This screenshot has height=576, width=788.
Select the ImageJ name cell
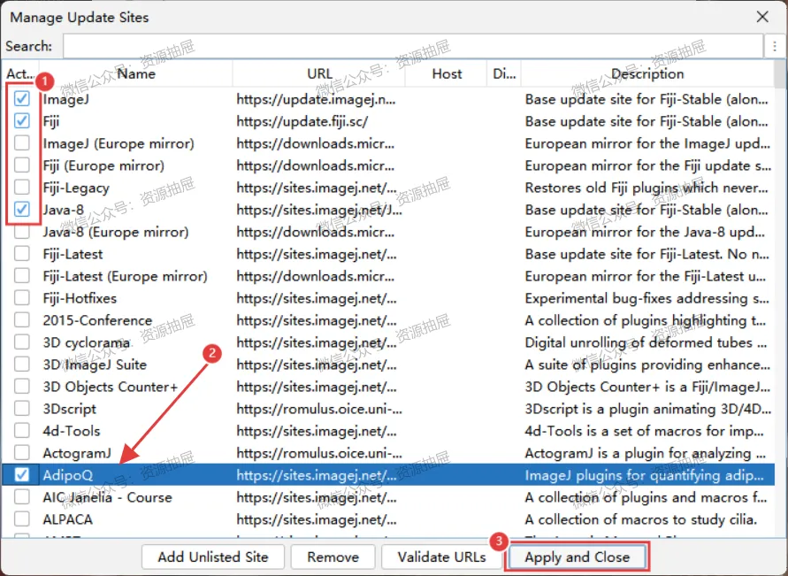point(135,99)
